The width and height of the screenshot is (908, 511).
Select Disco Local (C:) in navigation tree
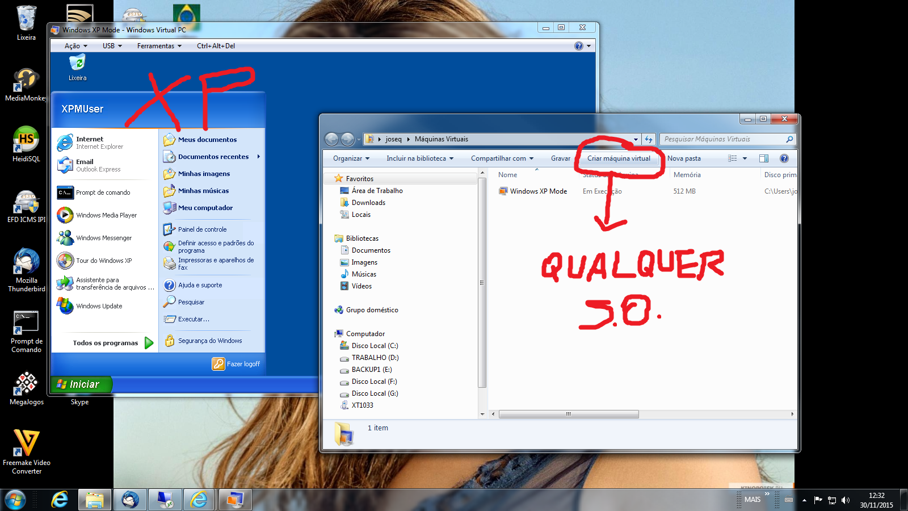(375, 346)
